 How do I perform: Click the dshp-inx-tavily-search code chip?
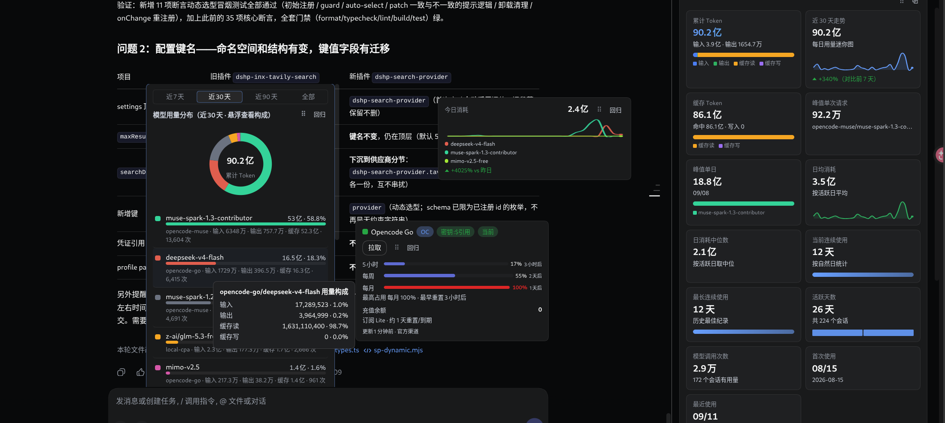pos(276,77)
